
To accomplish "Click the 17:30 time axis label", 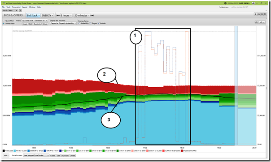I will click(x=145, y=148).
